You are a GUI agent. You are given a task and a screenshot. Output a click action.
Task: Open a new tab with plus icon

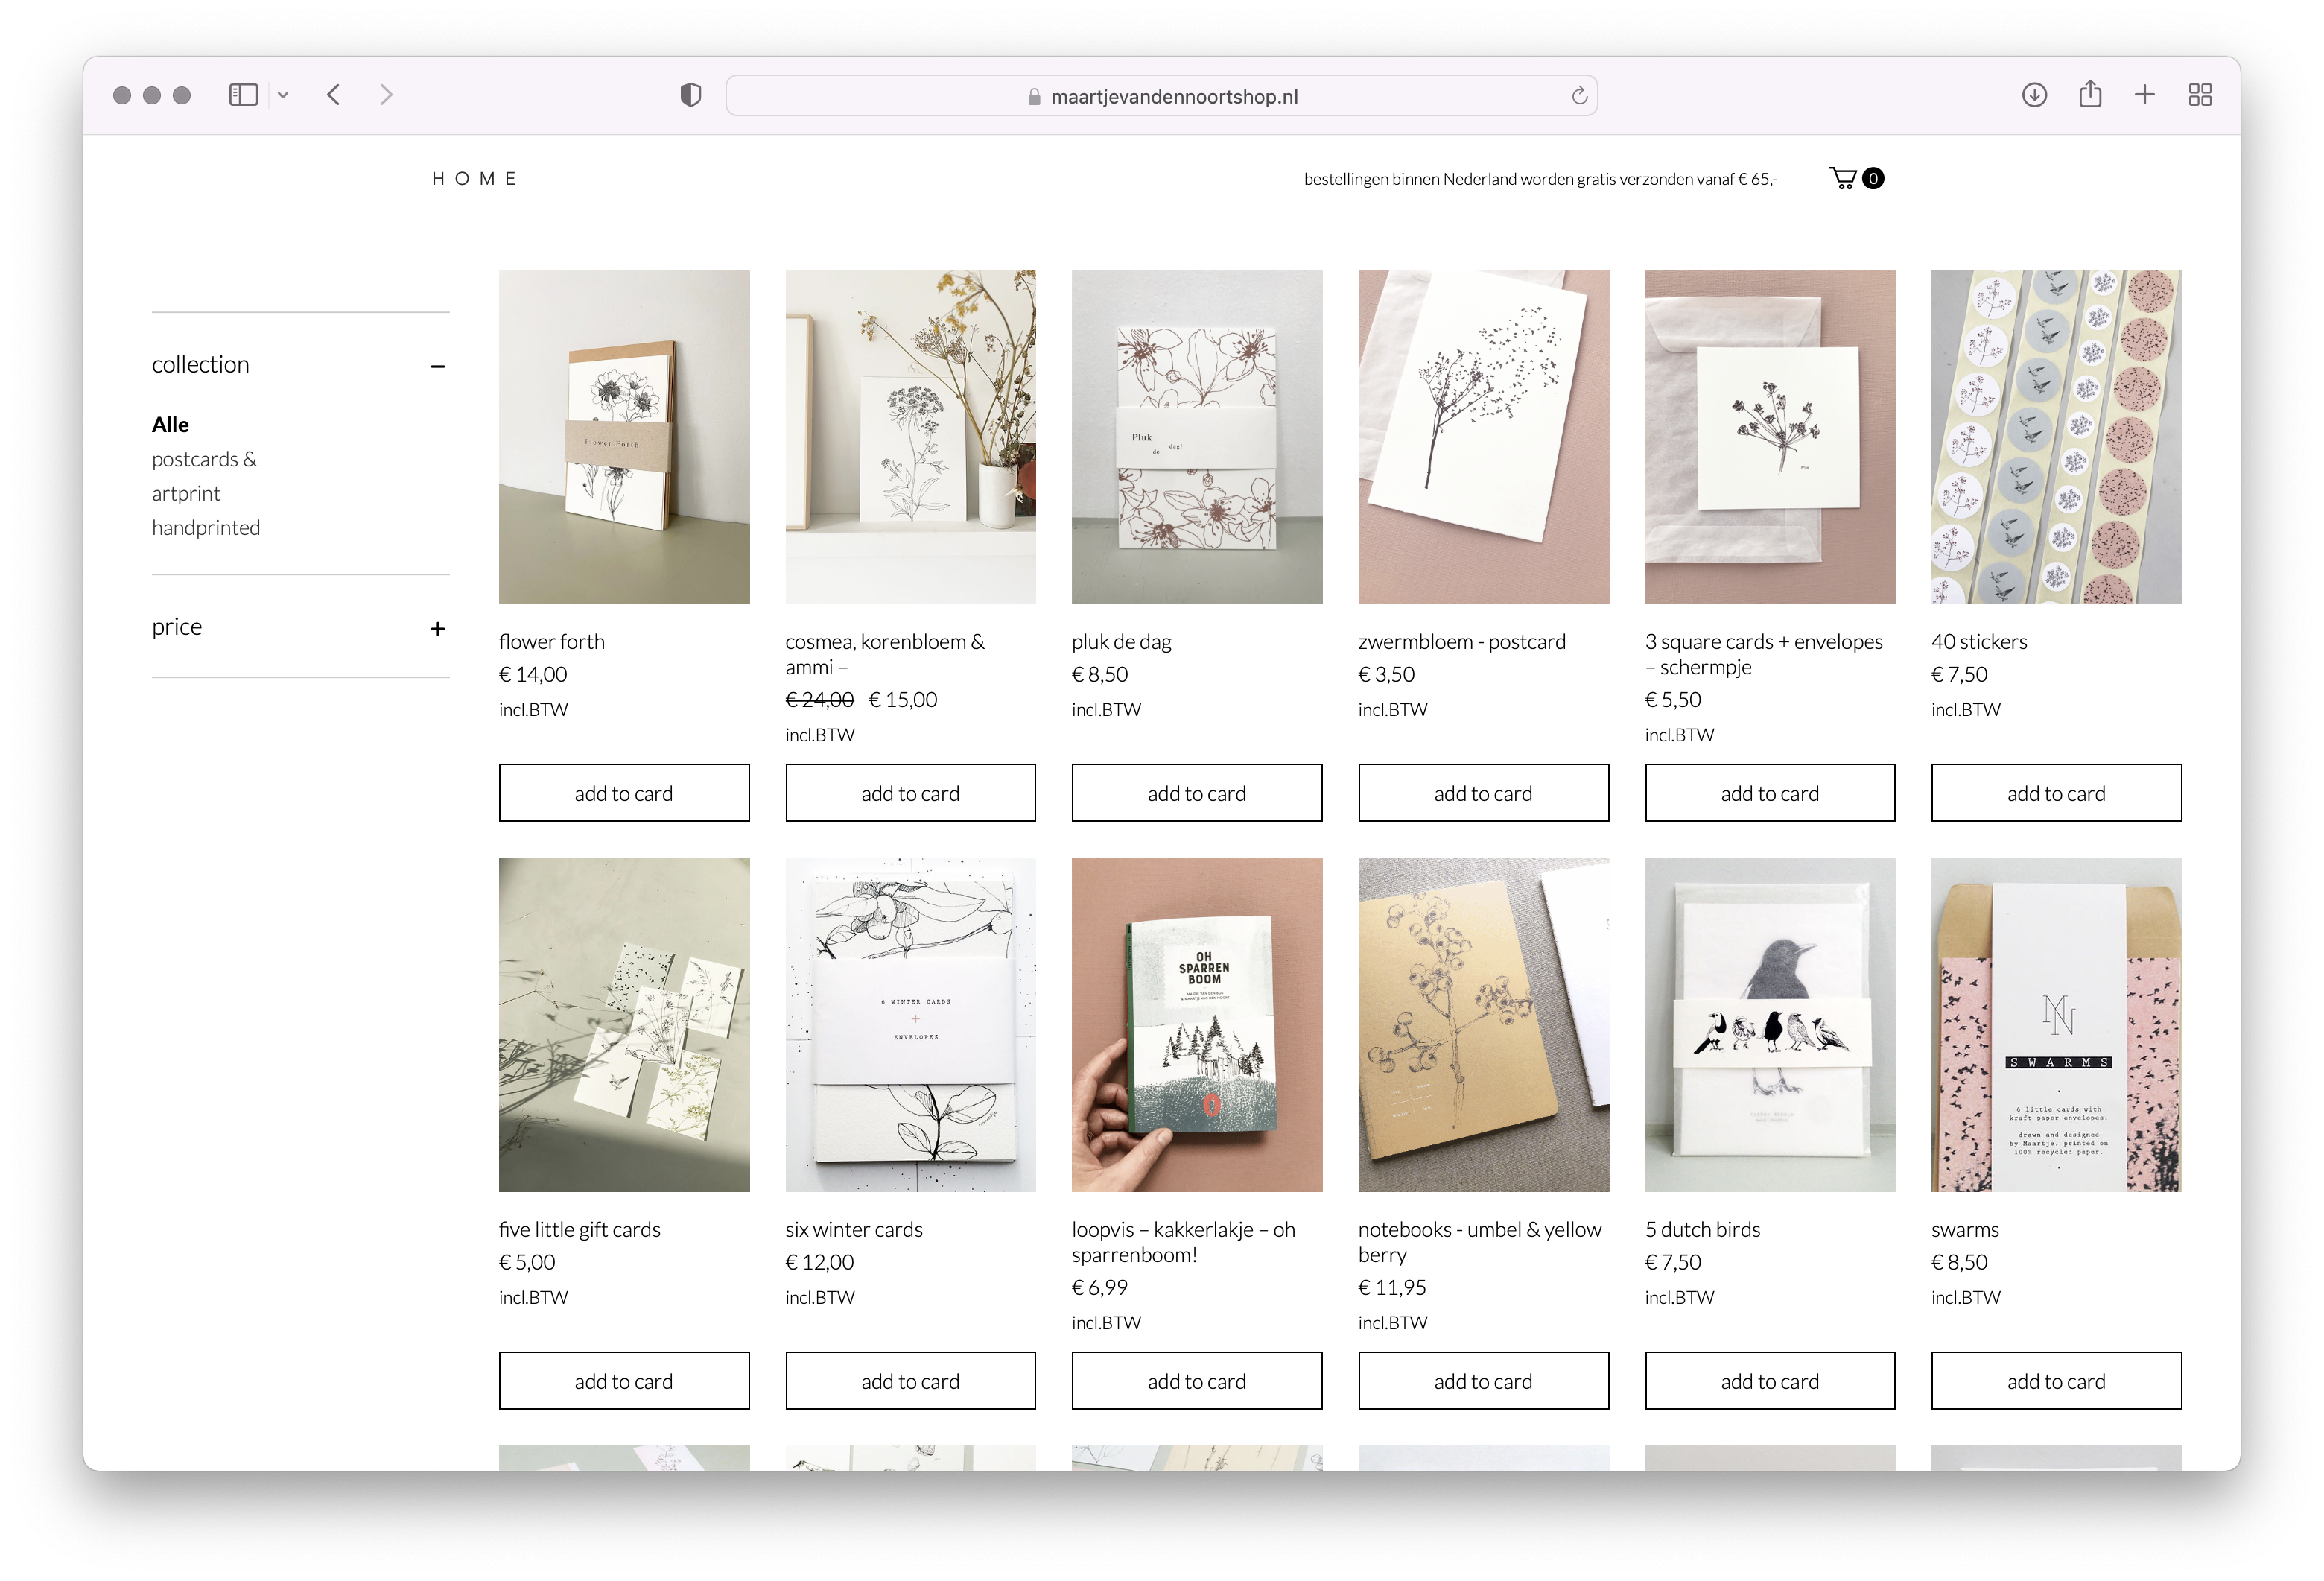(2144, 95)
